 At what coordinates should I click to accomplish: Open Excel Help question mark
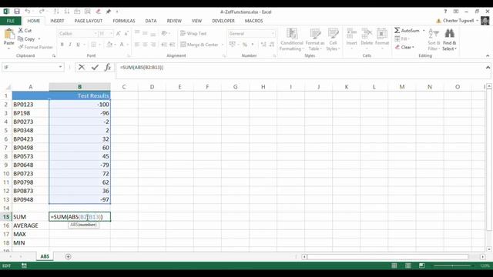coord(445,12)
